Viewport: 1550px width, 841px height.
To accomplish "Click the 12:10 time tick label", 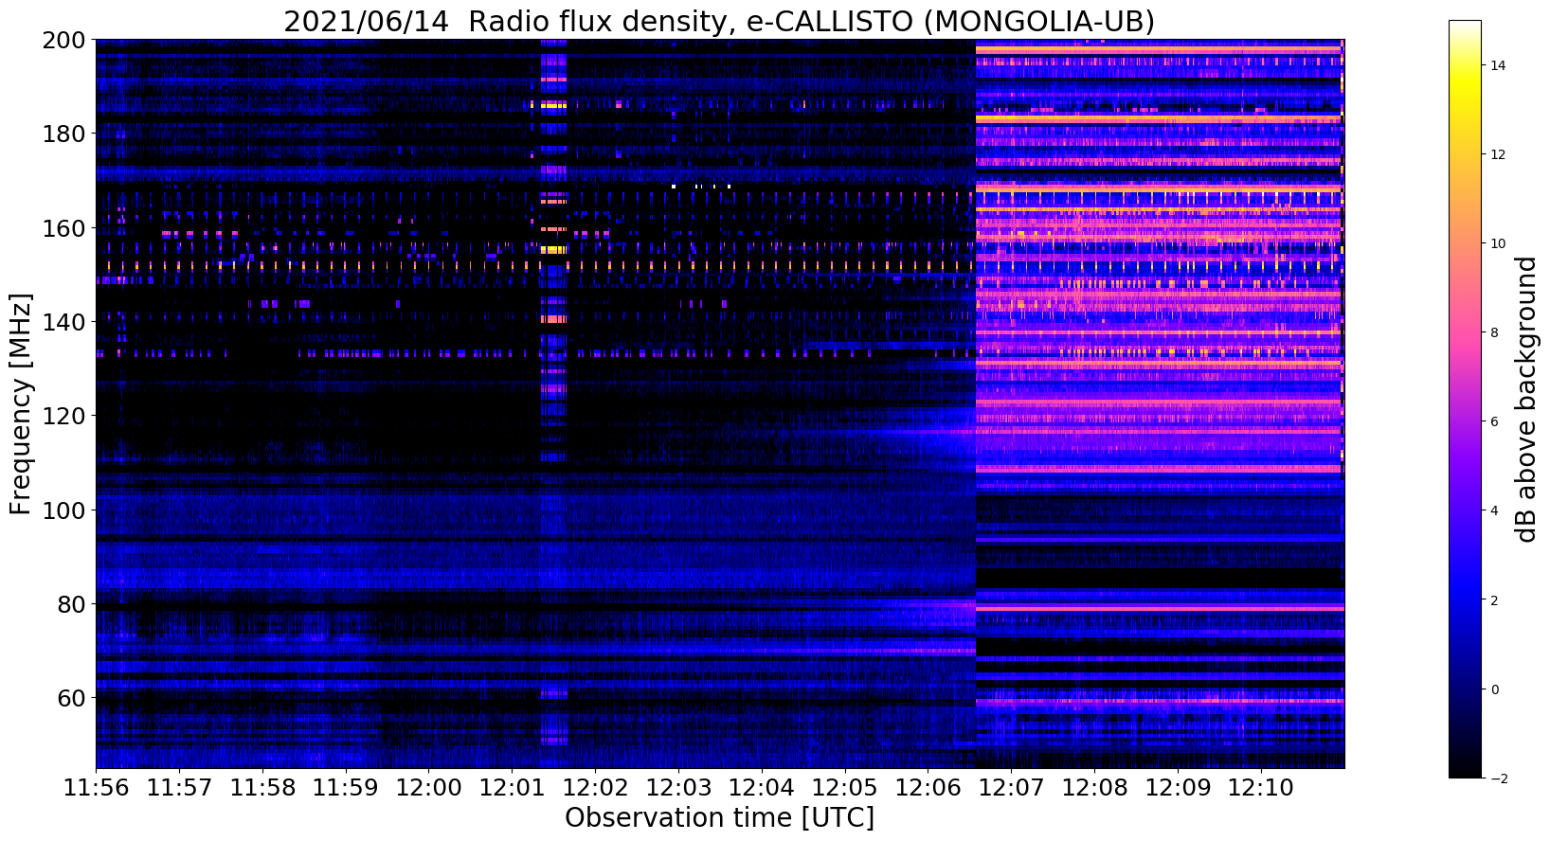I will (1262, 788).
